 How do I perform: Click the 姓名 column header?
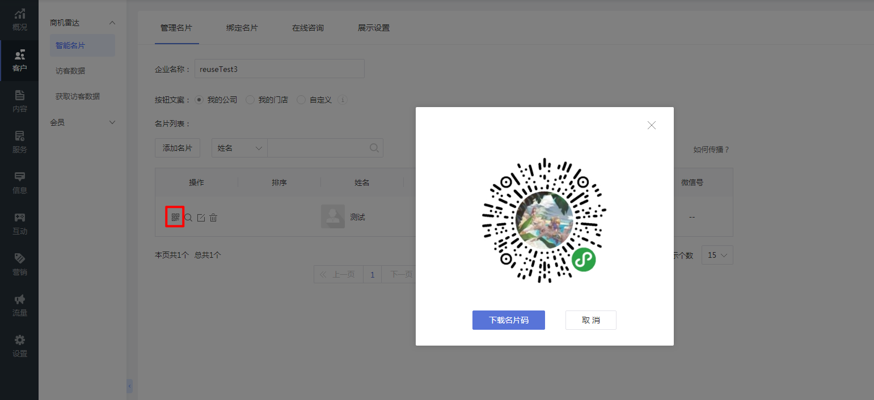point(362,182)
